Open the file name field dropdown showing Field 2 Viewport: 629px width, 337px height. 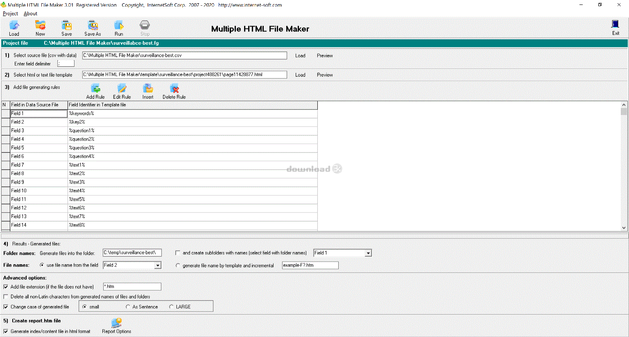[158, 265]
